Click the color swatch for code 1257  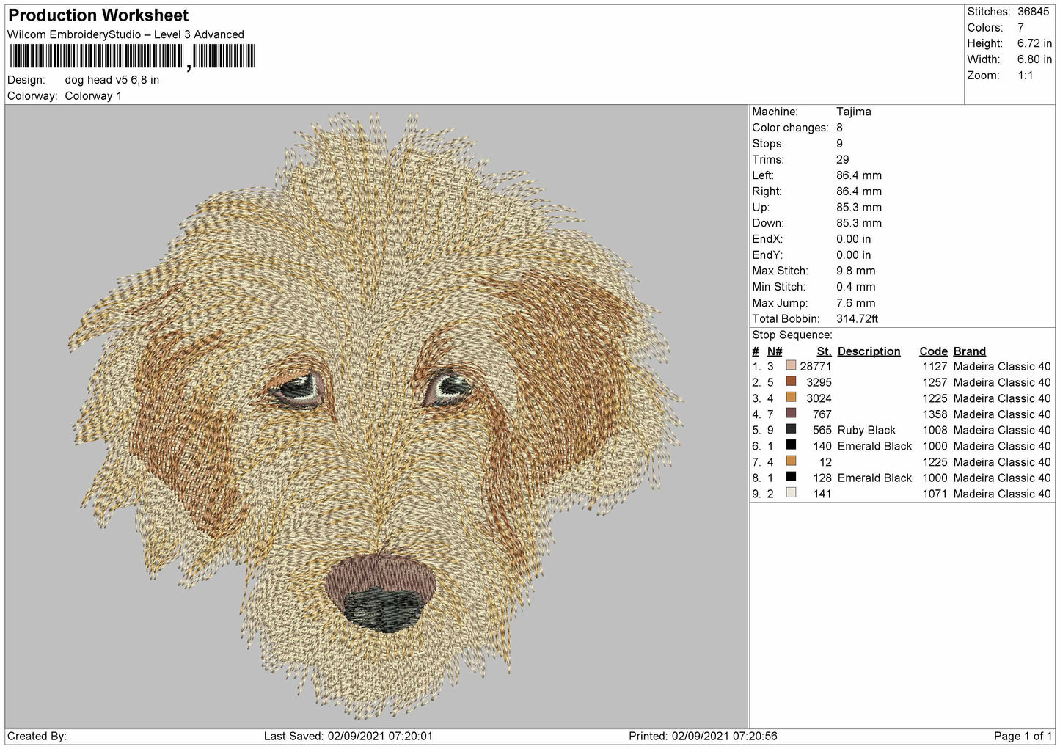791,381
